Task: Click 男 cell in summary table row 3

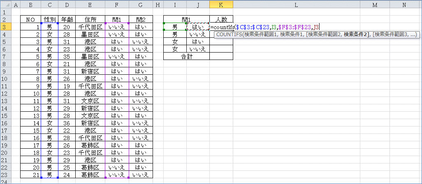Action: [x=175, y=27]
